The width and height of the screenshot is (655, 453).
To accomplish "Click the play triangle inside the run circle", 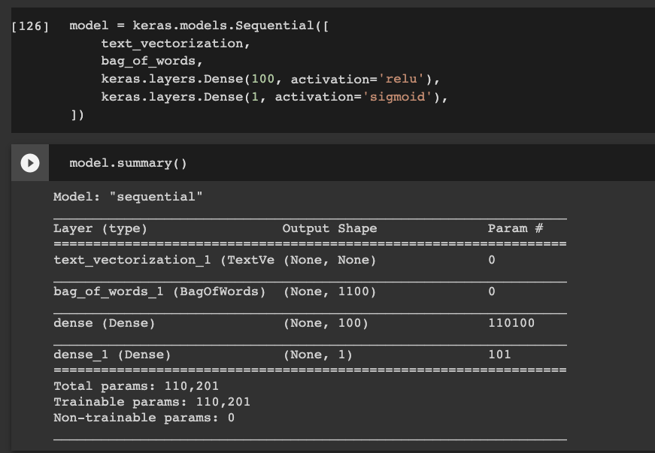I will click(x=30, y=162).
